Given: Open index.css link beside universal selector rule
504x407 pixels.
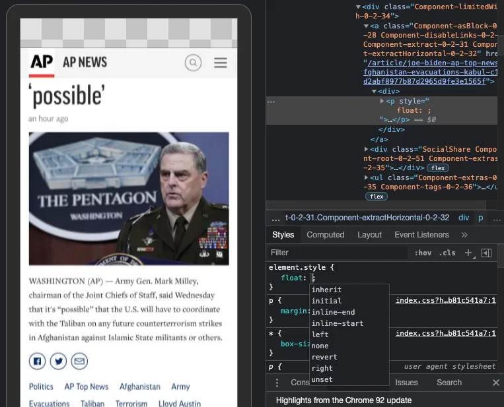Looking at the screenshot, I should [445, 334].
